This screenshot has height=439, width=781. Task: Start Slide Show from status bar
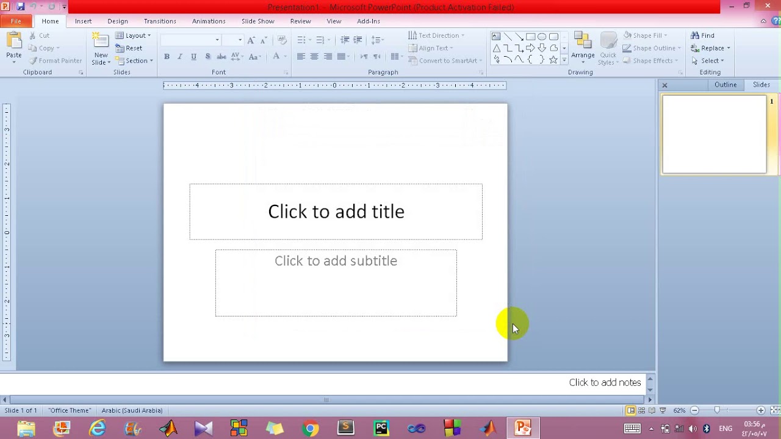(663, 410)
